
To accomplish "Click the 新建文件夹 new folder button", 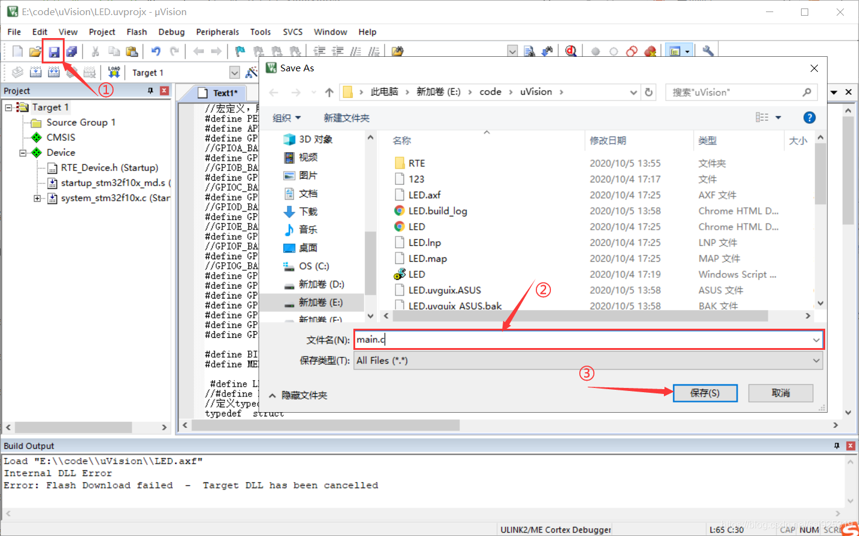I will click(346, 118).
